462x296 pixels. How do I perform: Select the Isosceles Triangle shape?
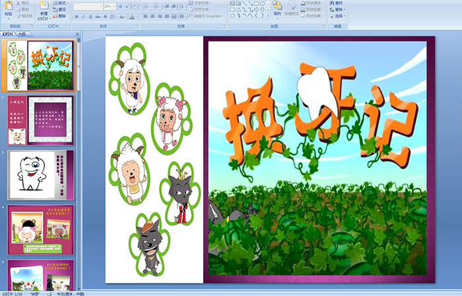[238, 9]
